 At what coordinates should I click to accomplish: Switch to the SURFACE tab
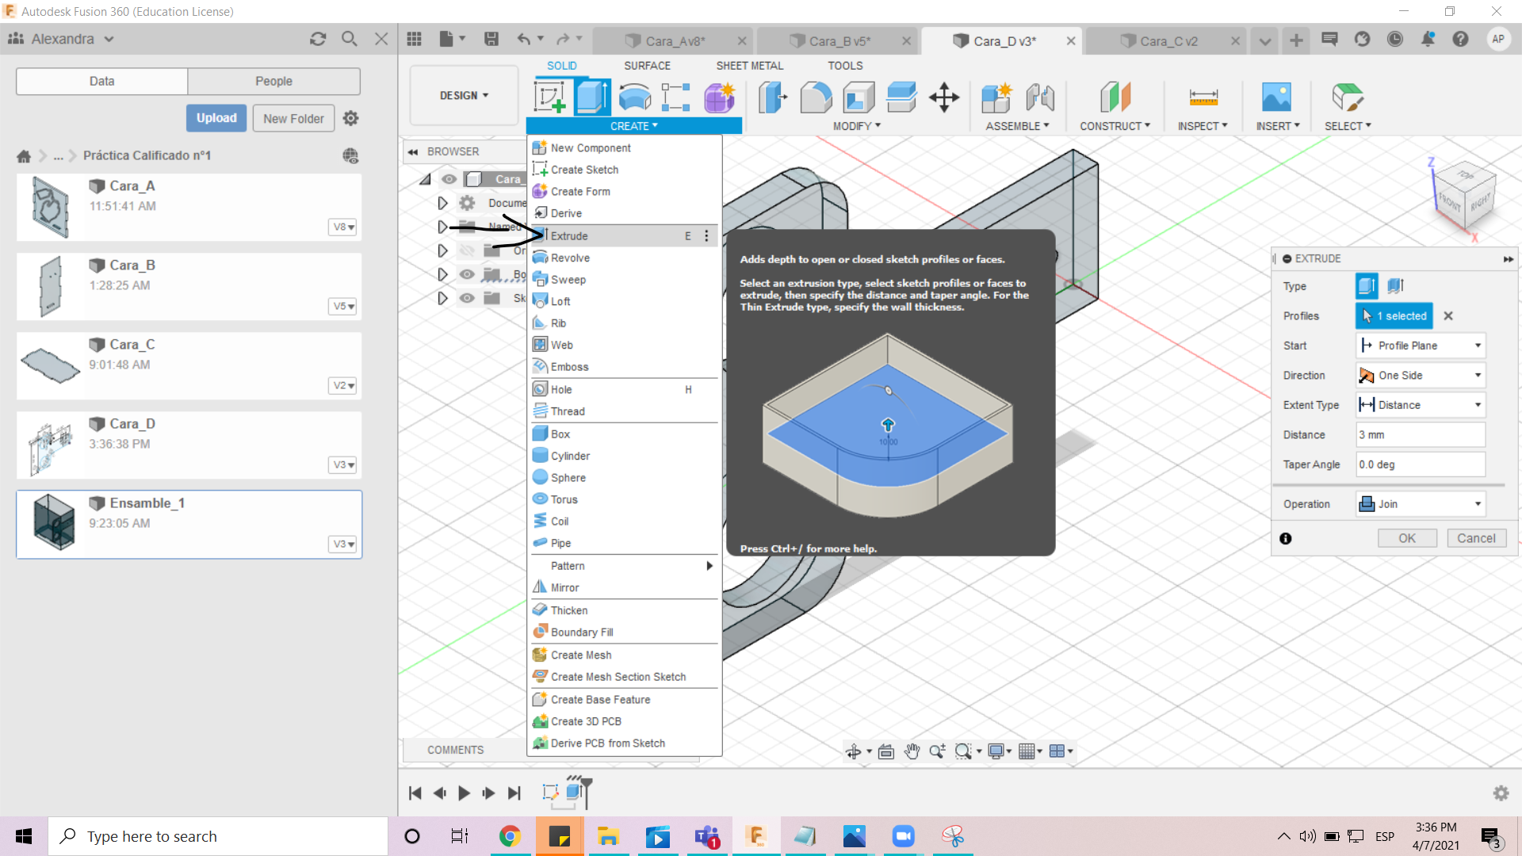click(647, 66)
